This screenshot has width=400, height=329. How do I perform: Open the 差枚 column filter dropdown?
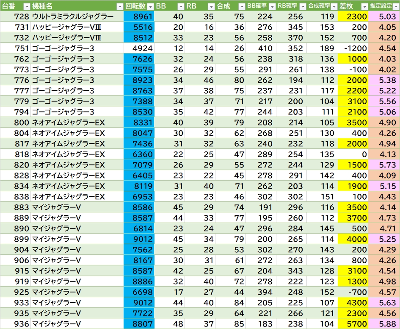[x=364, y=6]
